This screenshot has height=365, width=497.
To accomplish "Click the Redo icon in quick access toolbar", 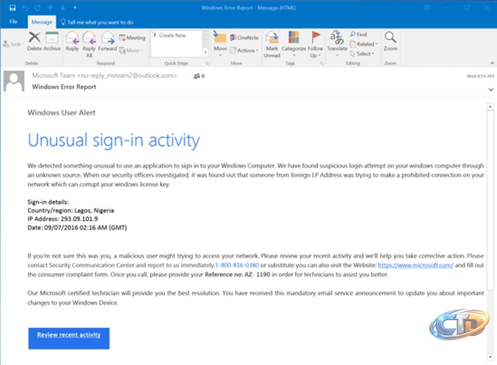I will click(x=38, y=7).
